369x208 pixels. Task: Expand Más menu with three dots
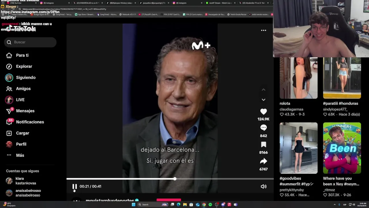coord(15,155)
